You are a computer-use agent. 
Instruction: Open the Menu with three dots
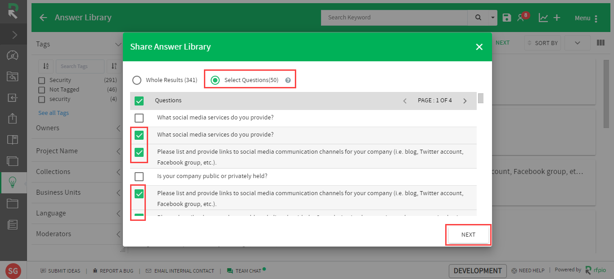586,18
